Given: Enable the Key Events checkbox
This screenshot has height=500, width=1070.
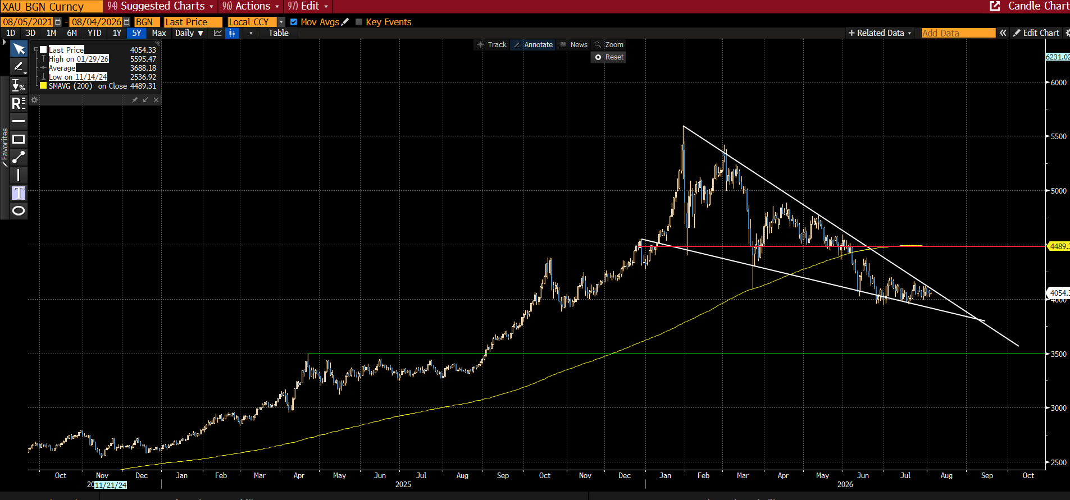Looking at the screenshot, I should click(x=359, y=22).
